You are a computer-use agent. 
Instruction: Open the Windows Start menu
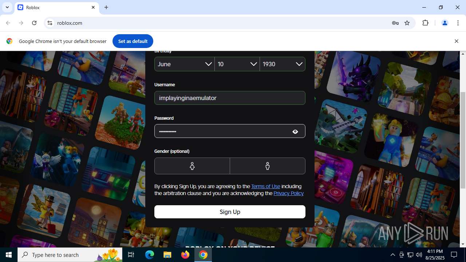(9, 255)
